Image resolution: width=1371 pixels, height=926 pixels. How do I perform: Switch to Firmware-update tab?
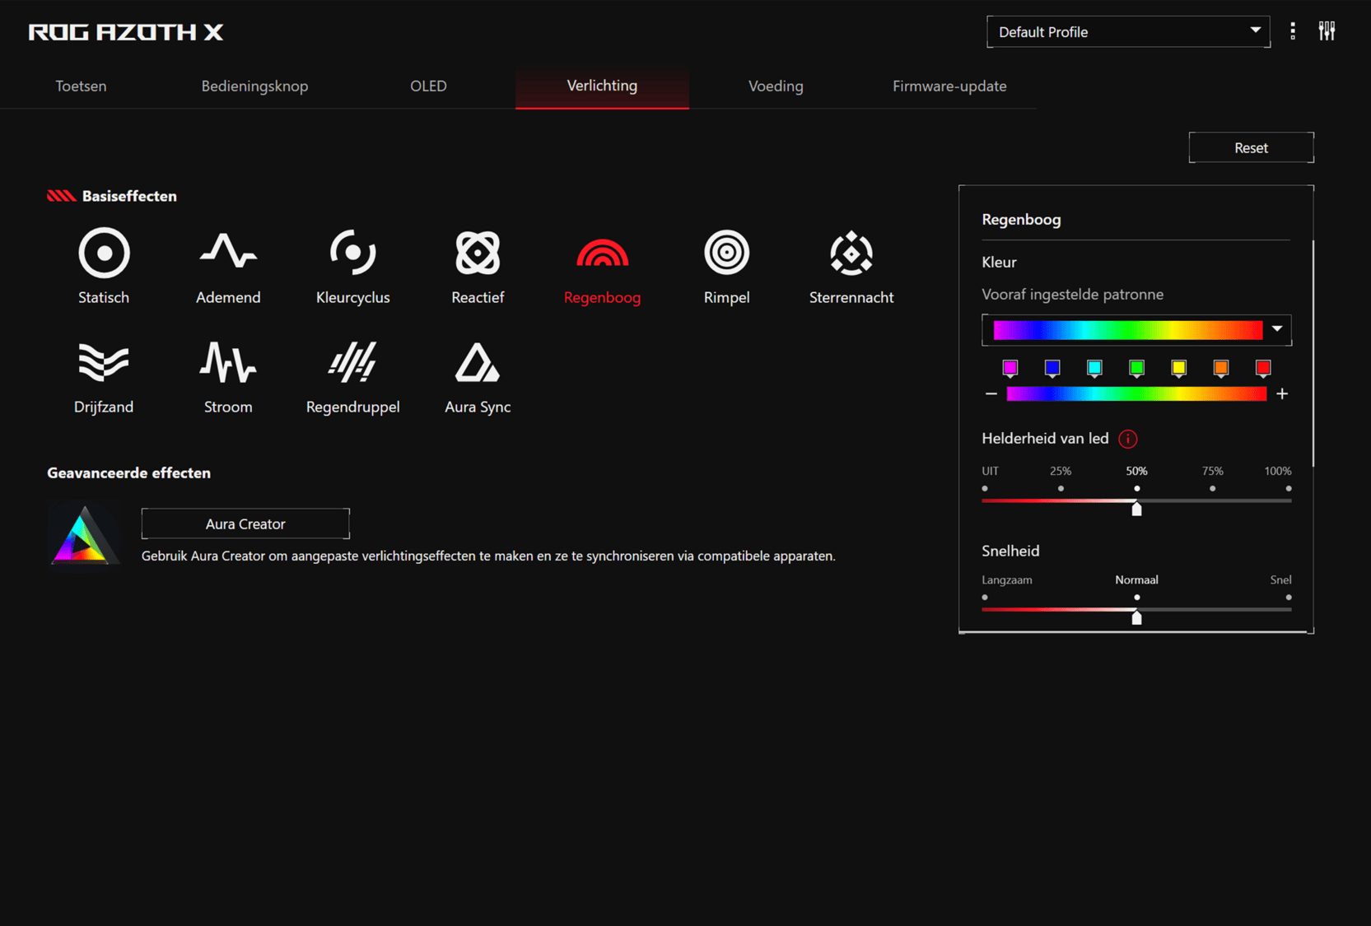pos(949,86)
